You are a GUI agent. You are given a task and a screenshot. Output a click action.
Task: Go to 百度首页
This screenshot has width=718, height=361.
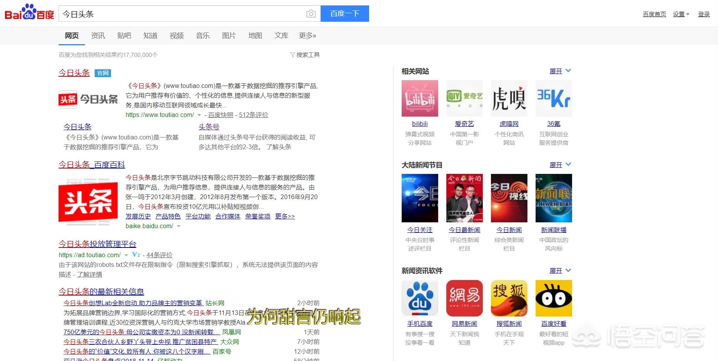point(654,14)
